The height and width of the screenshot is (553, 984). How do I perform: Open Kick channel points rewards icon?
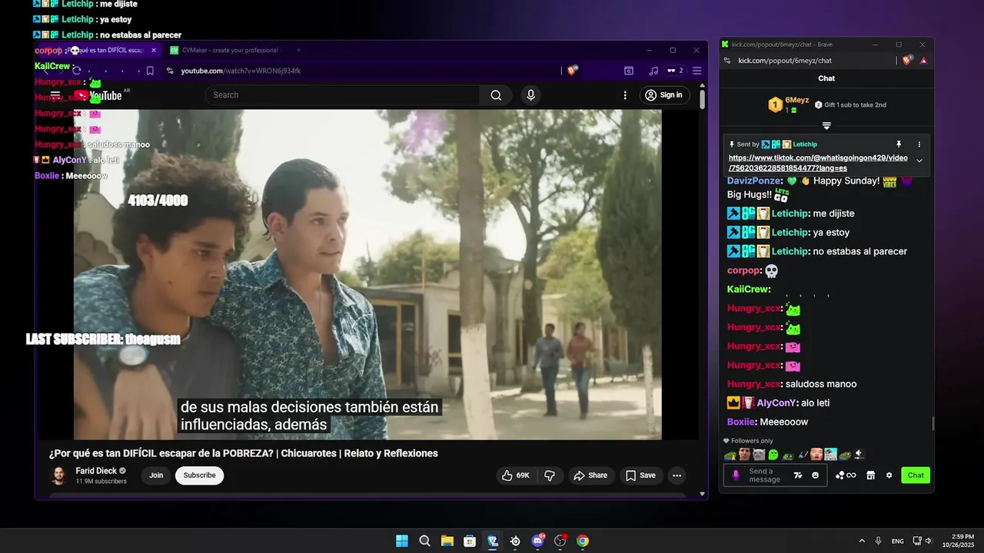coord(846,475)
